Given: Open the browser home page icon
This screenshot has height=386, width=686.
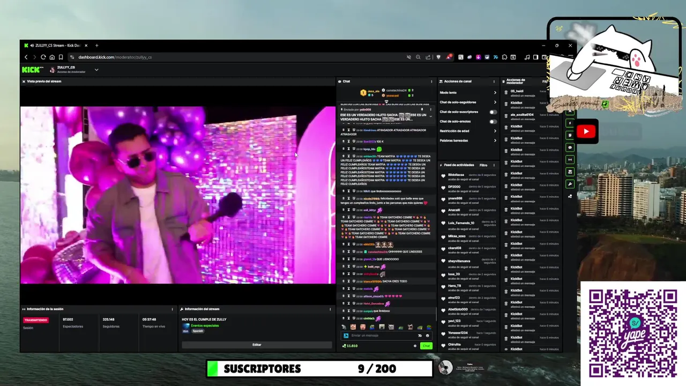Looking at the screenshot, I should [x=52, y=57].
